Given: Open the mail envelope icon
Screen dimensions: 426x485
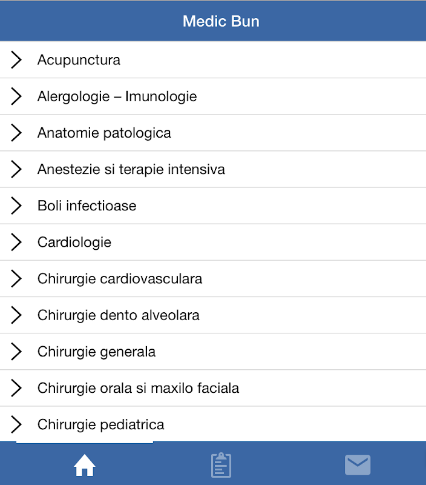Looking at the screenshot, I should 358,465.
